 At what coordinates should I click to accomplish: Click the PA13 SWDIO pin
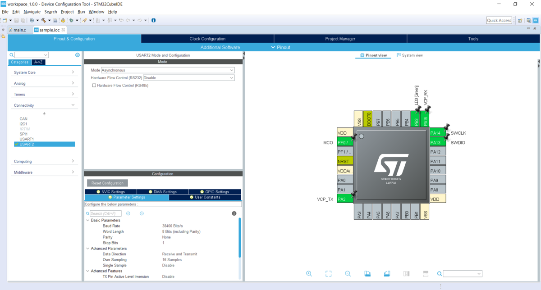point(438,142)
